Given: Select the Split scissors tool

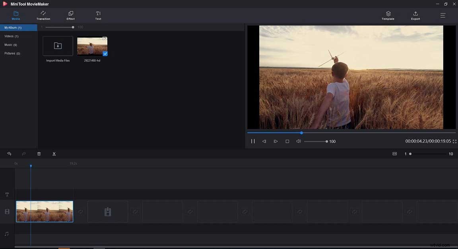Looking at the screenshot, I should click(x=54, y=154).
